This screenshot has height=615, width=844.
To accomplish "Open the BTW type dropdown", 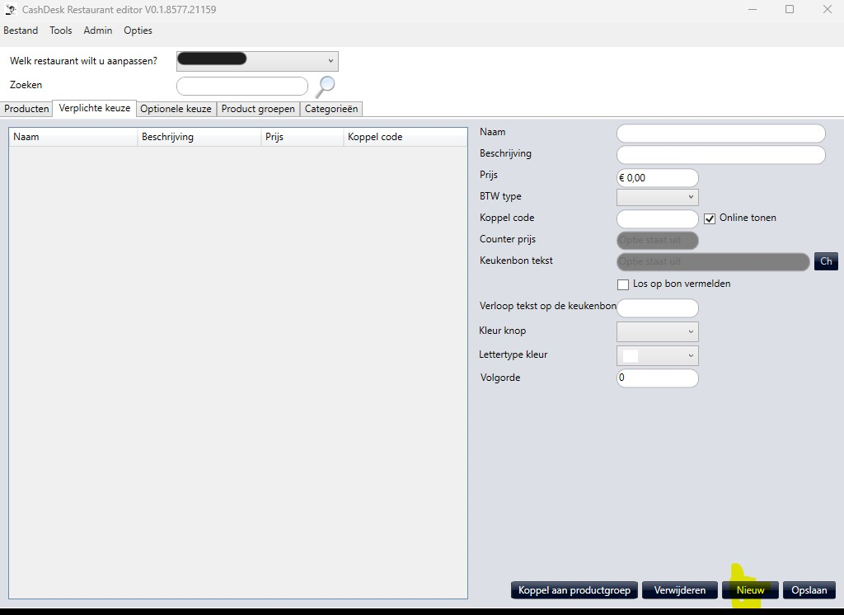I will click(x=692, y=197).
